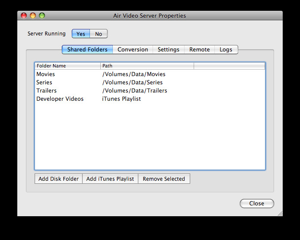Viewport: 300px width, 240px height.
Task: Click the Close button
Action: click(x=257, y=203)
